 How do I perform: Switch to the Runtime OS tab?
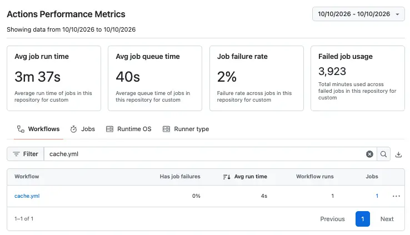tap(129, 129)
